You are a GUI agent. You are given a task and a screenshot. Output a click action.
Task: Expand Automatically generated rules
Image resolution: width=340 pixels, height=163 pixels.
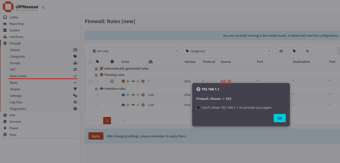[x=96, y=69]
